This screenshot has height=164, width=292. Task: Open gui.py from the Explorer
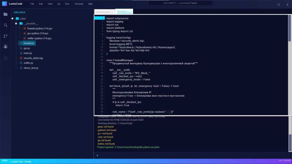click(27, 48)
